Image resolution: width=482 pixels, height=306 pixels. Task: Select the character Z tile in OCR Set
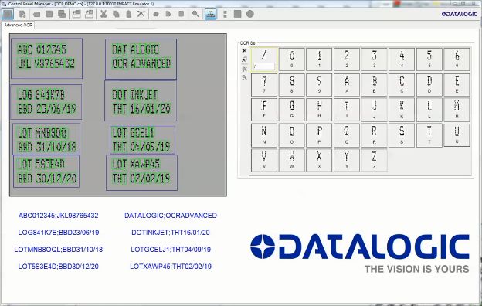pos(374,160)
